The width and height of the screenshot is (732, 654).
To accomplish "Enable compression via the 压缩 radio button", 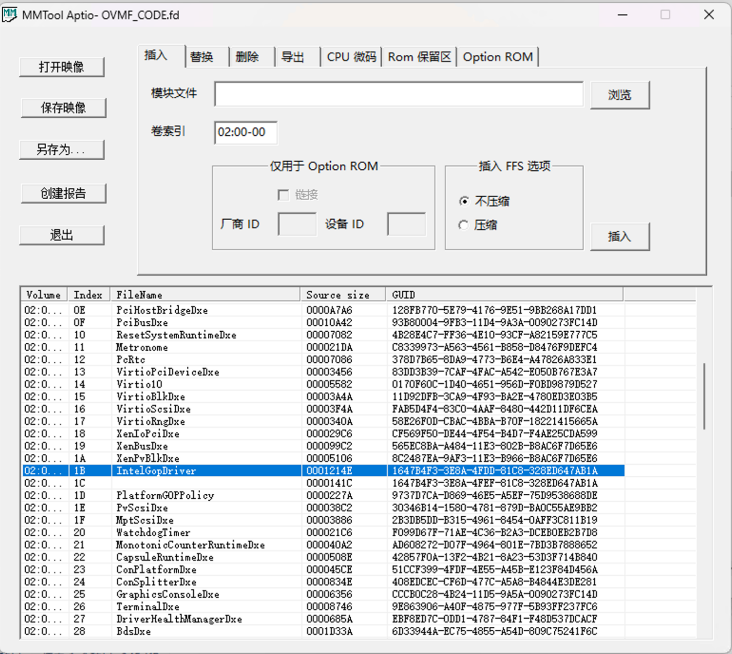I will 463,225.
